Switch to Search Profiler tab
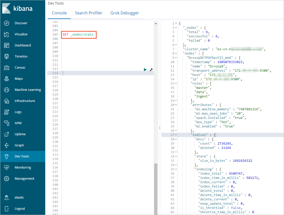Viewport: 284px width, 215px height. coord(89,13)
